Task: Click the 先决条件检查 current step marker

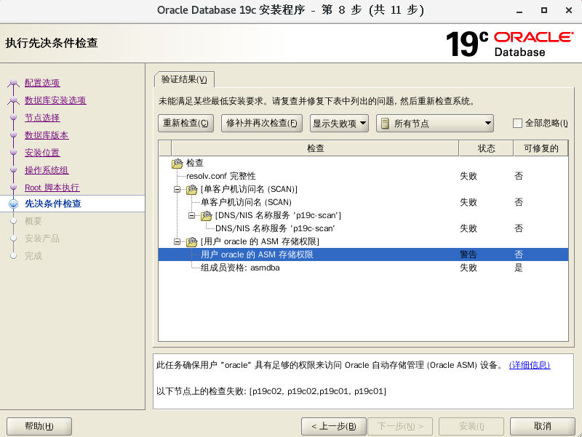Action: tap(13, 204)
